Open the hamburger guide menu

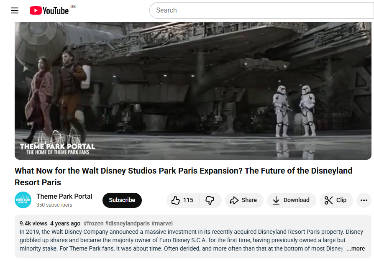point(15,10)
